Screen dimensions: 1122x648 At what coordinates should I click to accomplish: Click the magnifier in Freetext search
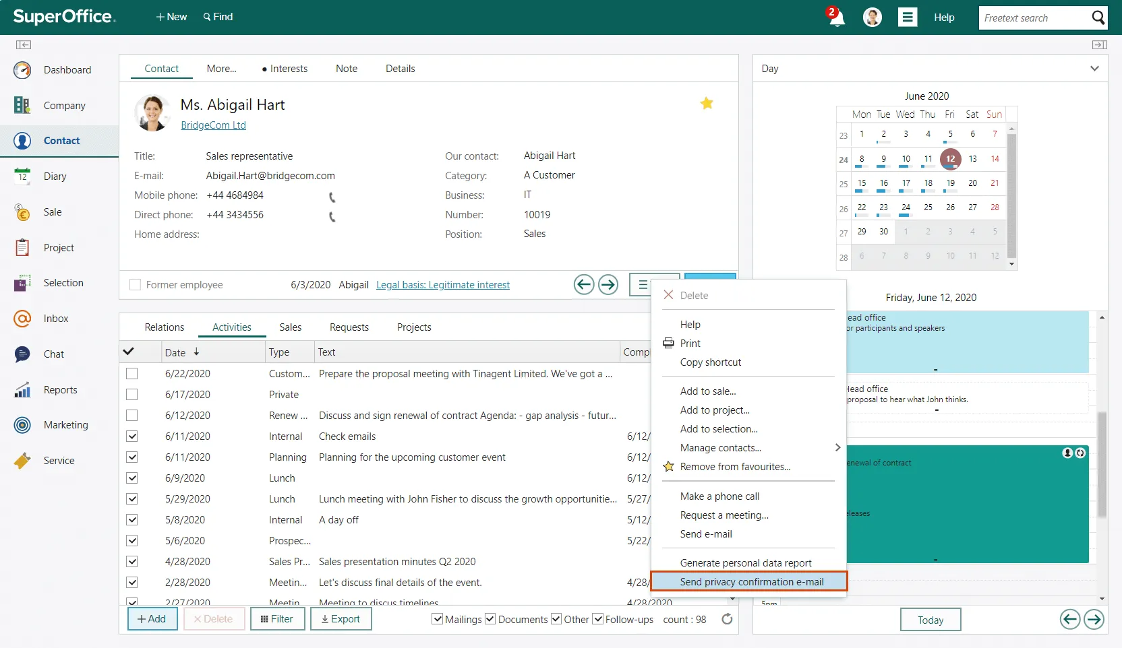pos(1098,18)
